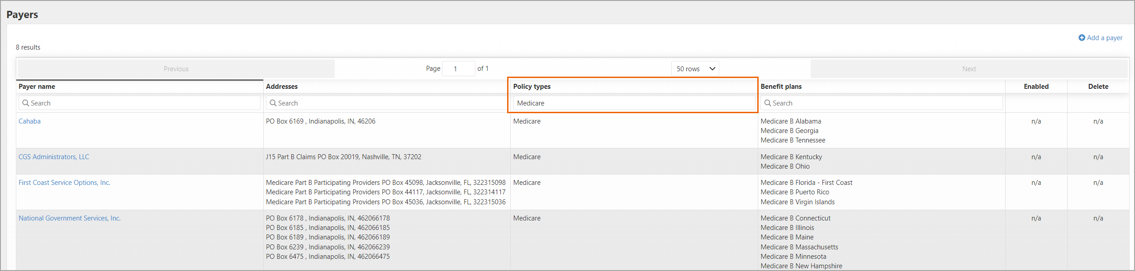Click the Delete column header
1135x271 pixels.
click(1098, 87)
